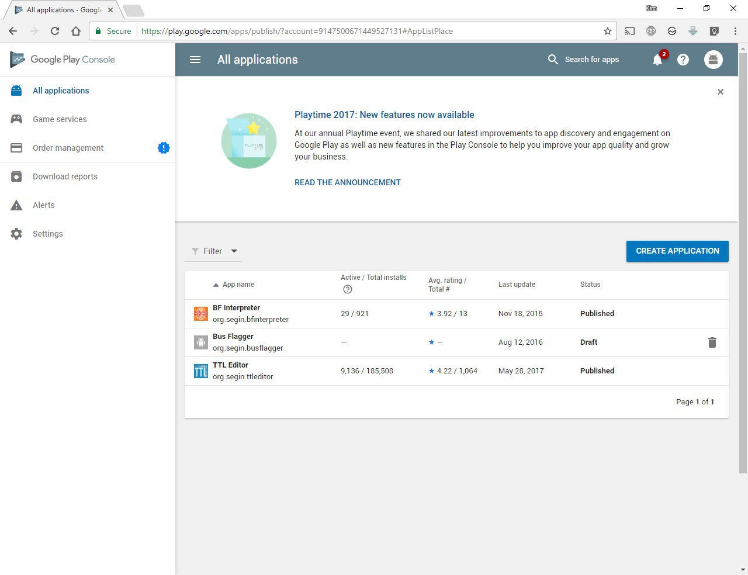The width and height of the screenshot is (748, 575).
Task: Open Download reports in the sidebar
Action: click(65, 176)
